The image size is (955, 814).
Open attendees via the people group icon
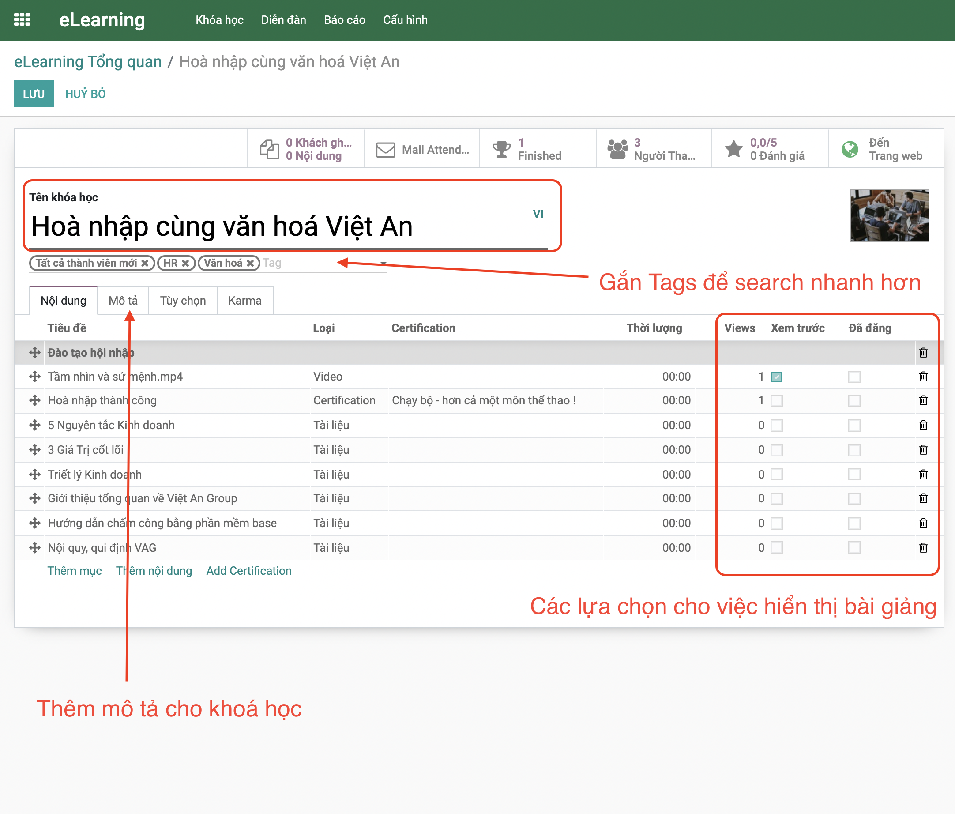click(617, 149)
